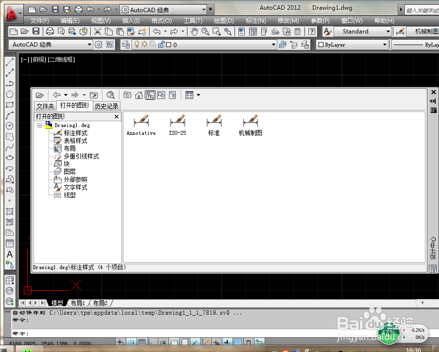Switch to the 历史记录 tab
Image resolution: width=439 pixels, height=352 pixels.
(x=106, y=106)
